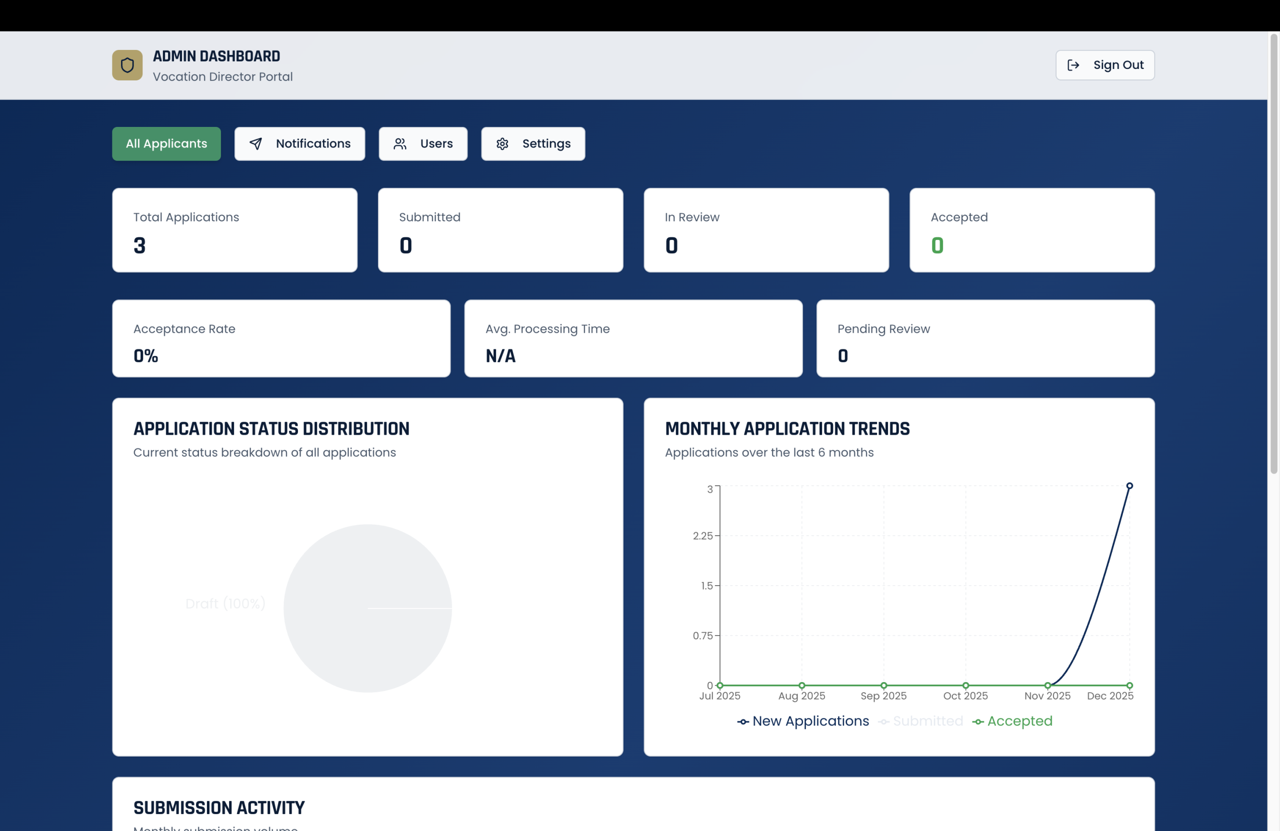This screenshot has width=1280, height=831.
Task: Click the gear Settings icon
Action: point(502,143)
